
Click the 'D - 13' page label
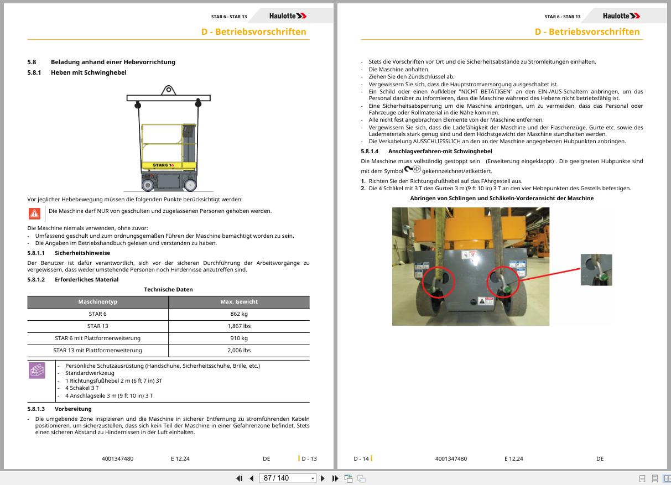[309, 458]
